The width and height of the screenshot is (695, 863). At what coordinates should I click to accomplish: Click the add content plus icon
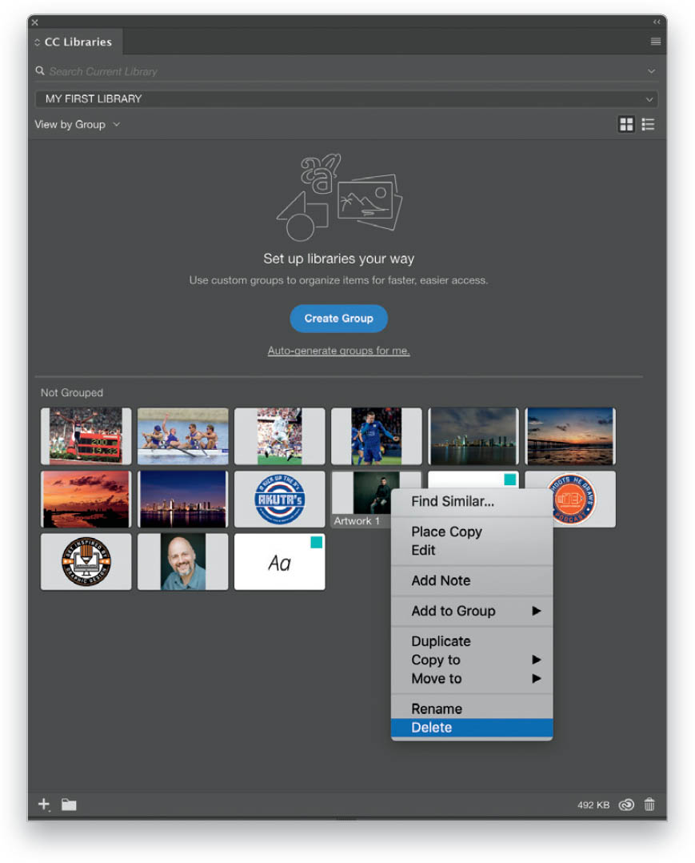[x=44, y=804]
